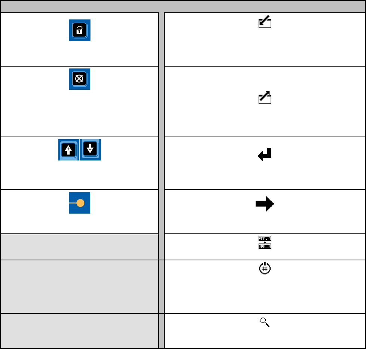This screenshot has height=349, width=366.
Task: Click the magnifying glass search icon
Action: point(265,322)
